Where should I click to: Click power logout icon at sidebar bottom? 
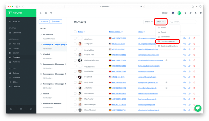[31, 109]
